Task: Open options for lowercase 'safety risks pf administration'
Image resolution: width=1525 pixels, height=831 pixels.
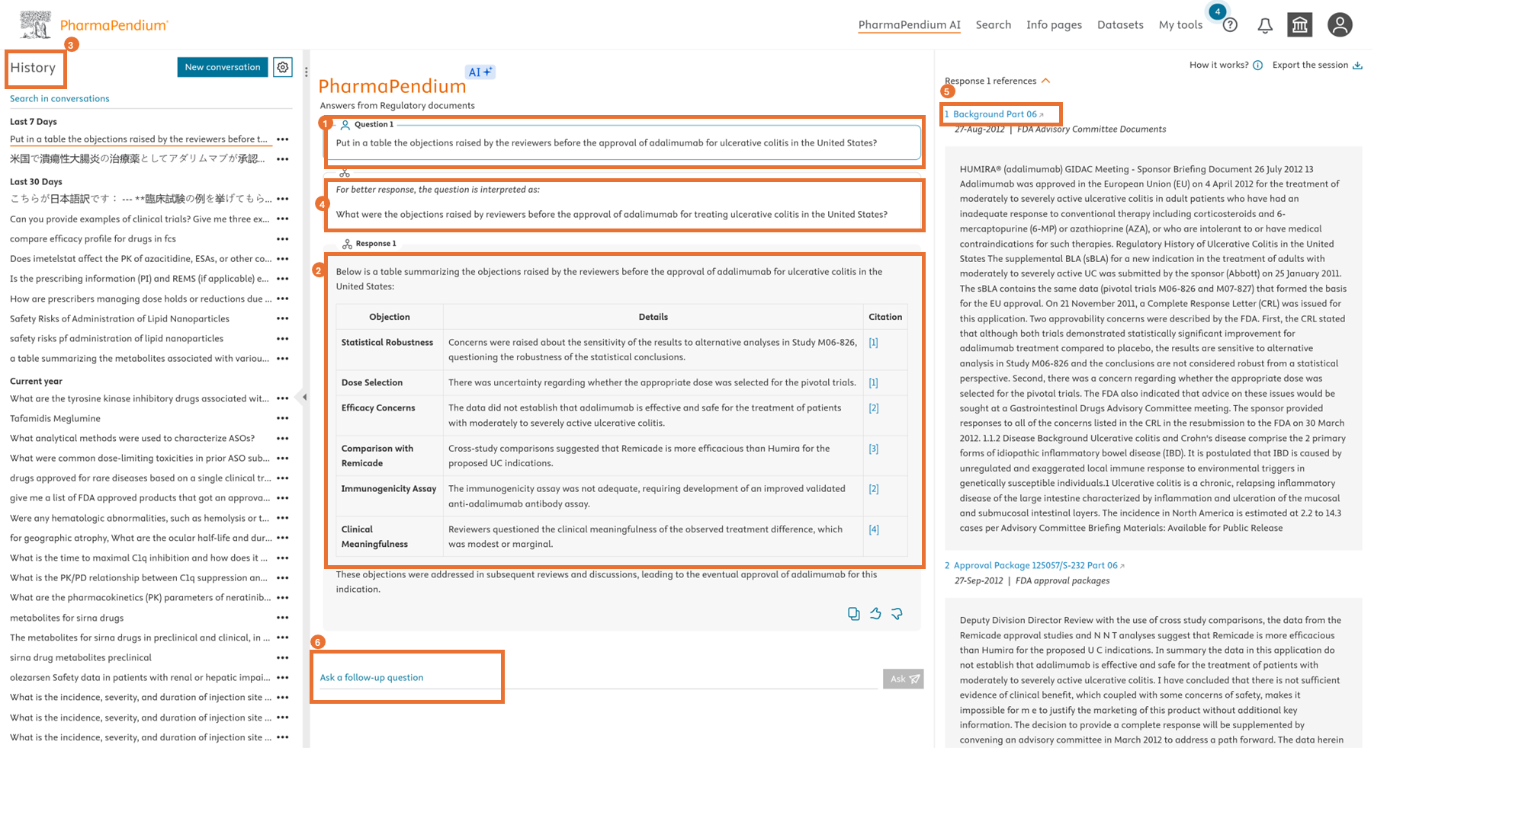Action: point(283,338)
